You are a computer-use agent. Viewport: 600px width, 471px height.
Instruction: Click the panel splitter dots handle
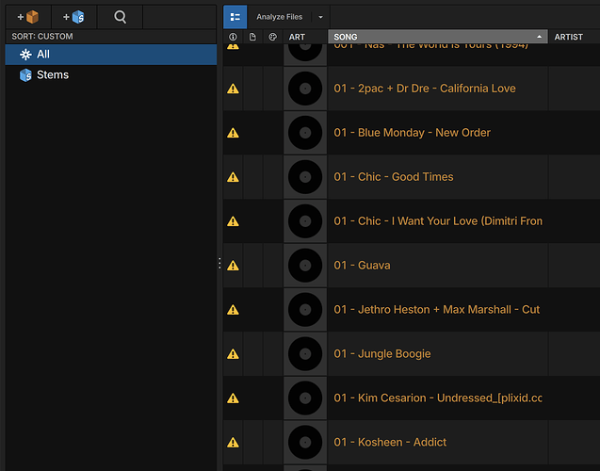point(219,263)
